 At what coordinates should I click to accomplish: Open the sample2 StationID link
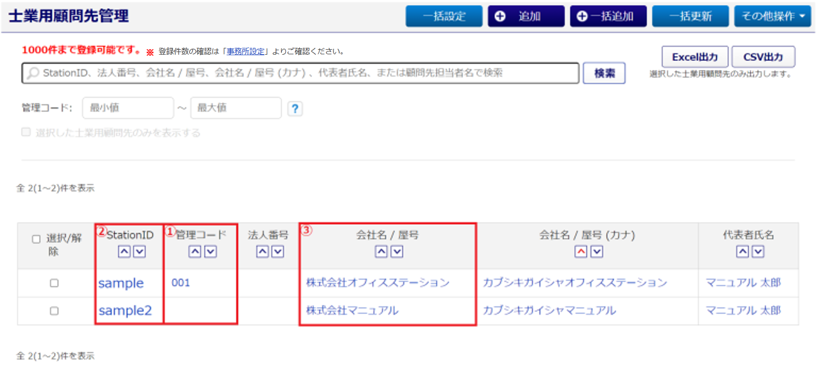[x=125, y=310]
